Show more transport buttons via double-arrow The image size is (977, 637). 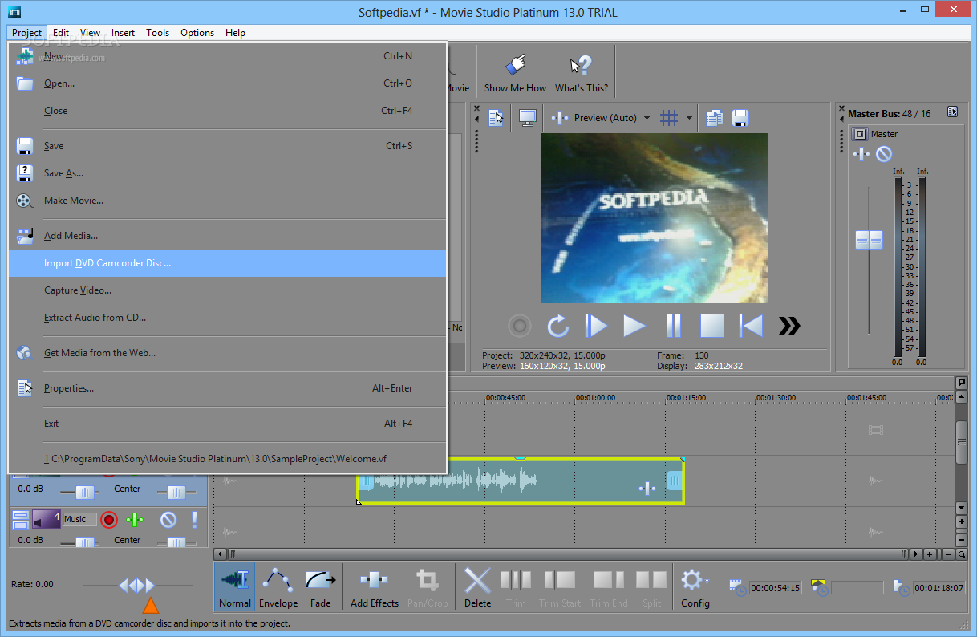tap(789, 326)
